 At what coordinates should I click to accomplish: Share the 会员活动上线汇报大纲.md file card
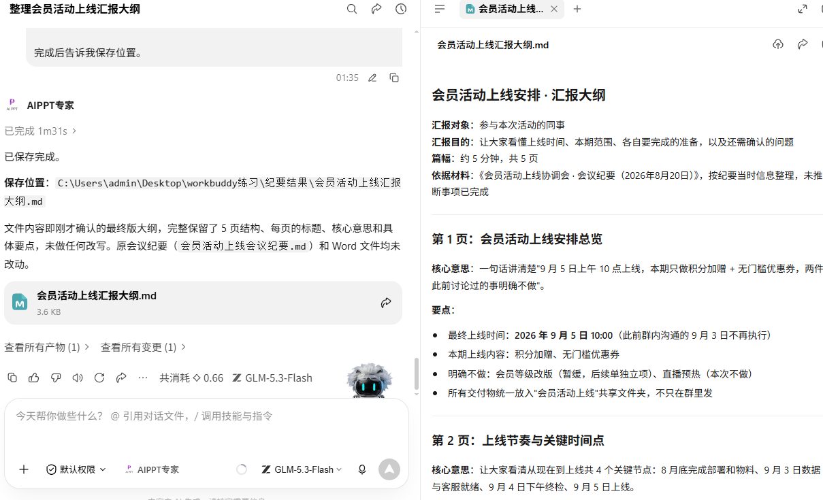click(386, 303)
